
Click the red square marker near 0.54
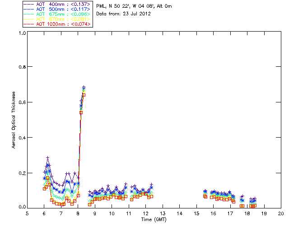(81, 112)
